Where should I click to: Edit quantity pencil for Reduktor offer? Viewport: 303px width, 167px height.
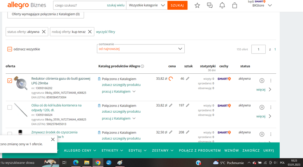(x=187, y=79)
